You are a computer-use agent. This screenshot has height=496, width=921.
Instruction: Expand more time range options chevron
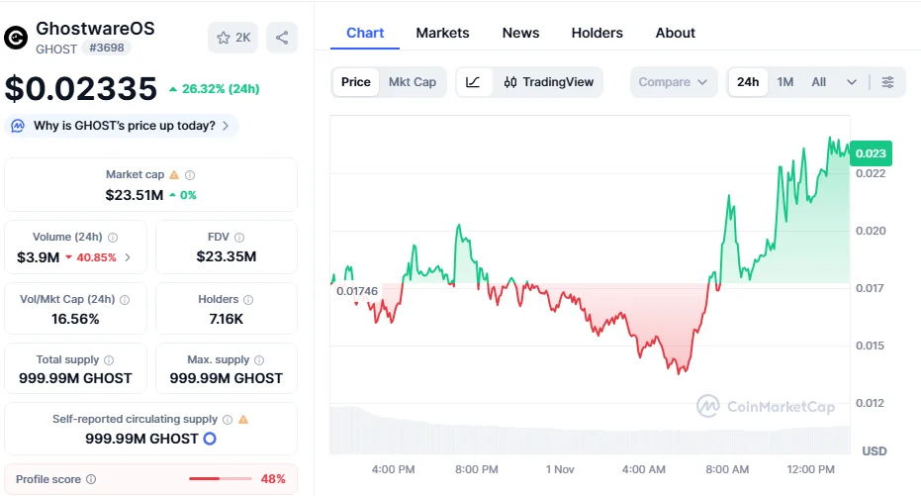[852, 82]
